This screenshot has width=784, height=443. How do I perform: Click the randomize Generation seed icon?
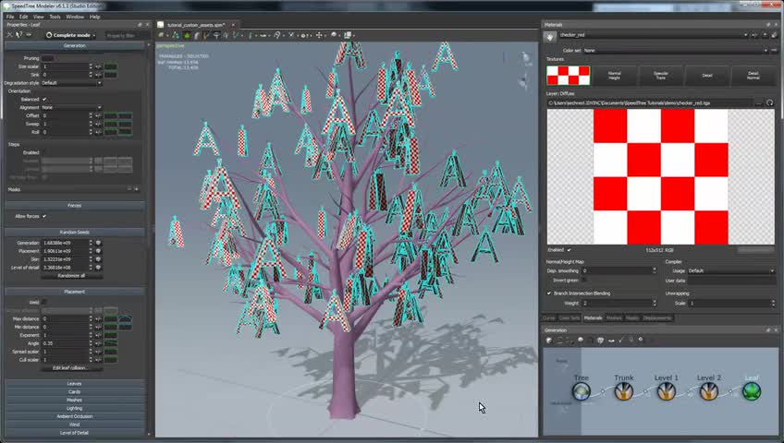pyautogui.click(x=99, y=243)
